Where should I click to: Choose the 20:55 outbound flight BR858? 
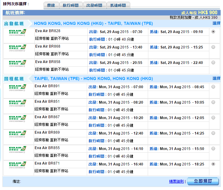pyautogui.click(x=213, y=62)
